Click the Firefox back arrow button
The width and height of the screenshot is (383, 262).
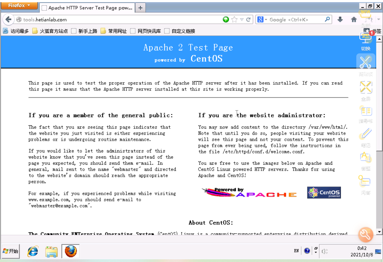8,20
